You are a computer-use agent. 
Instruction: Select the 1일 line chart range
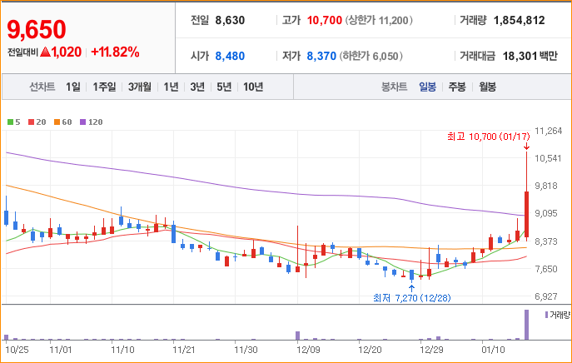(x=73, y=87)
